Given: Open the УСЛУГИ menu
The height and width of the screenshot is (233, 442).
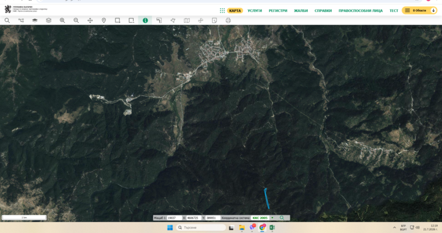Looking at the screenshot, I should pos(255,10).
